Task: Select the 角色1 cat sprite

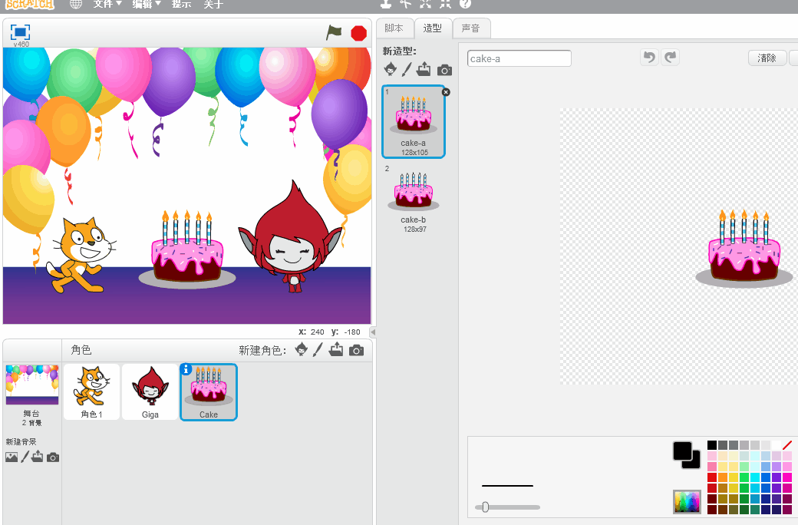Action: point(91,391)
